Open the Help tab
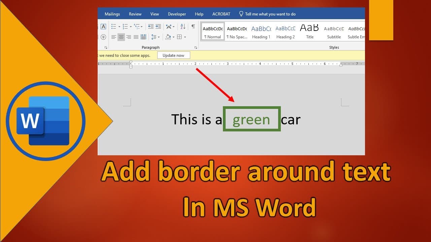 (199, 14)
